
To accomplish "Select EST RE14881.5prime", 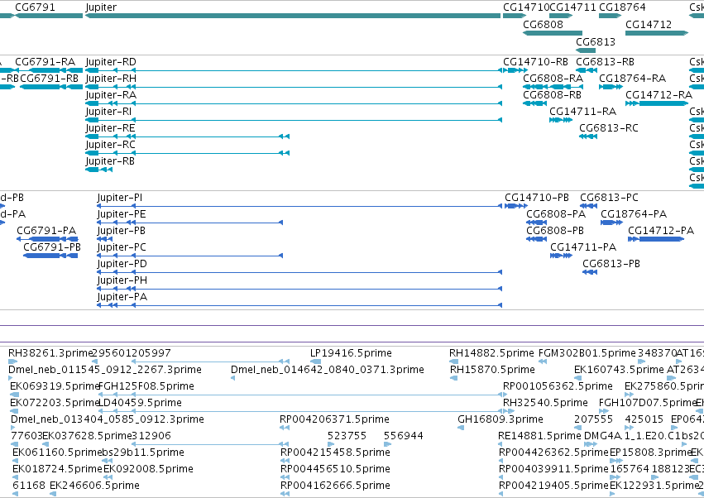I will coord(539,436).
